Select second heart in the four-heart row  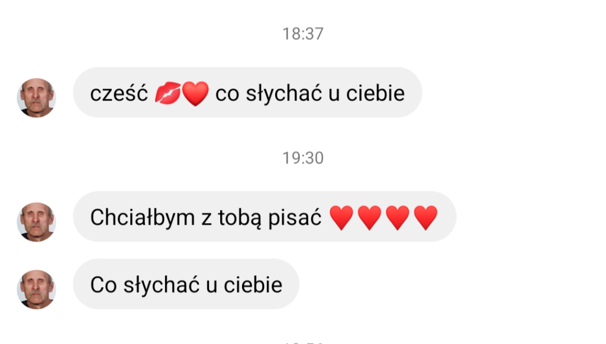pyautogui.click(x=369, y=218)
